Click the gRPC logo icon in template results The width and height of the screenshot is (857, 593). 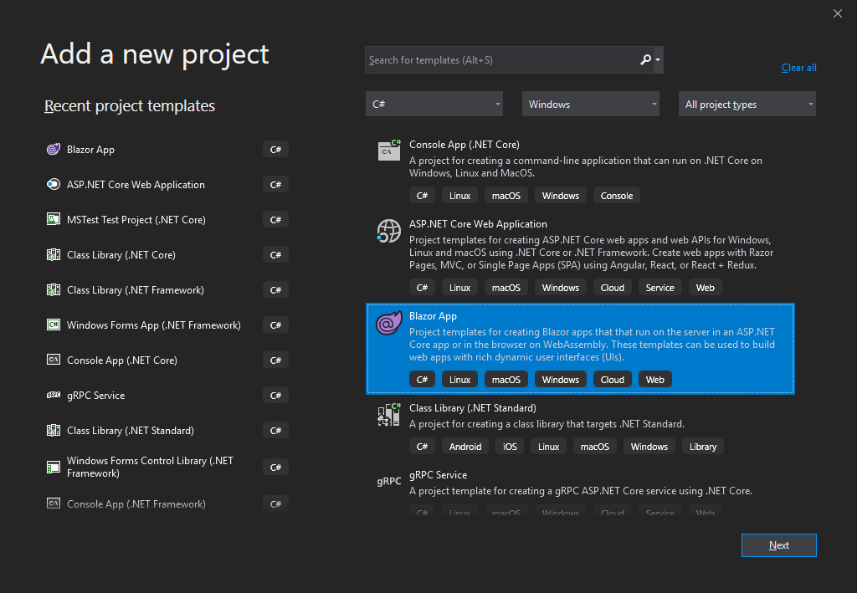pos(389,481)
